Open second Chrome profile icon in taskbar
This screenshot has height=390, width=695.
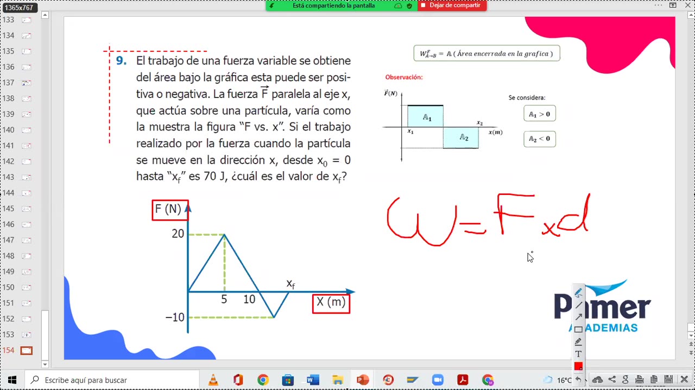coord(488,380)
